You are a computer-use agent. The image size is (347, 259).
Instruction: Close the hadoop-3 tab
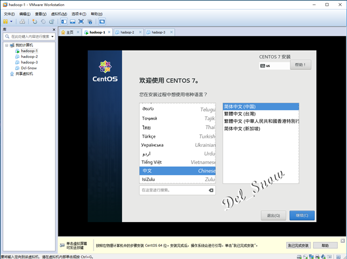172,32
